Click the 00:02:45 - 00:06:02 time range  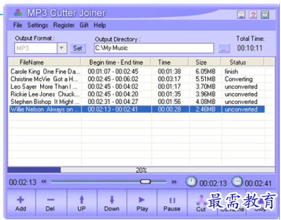pos(113,79)
